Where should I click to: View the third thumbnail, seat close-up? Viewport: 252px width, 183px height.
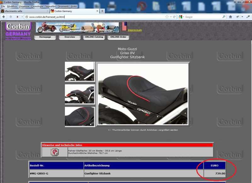coord(80,116)
